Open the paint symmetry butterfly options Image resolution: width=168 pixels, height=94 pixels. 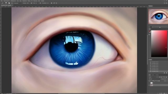[x=56, y=3]
